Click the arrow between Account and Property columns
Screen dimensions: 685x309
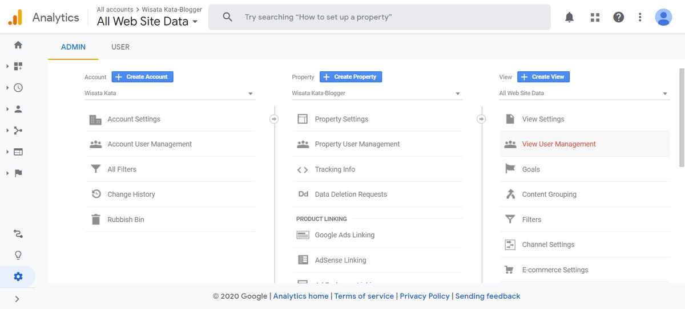[x=274, y=119]
